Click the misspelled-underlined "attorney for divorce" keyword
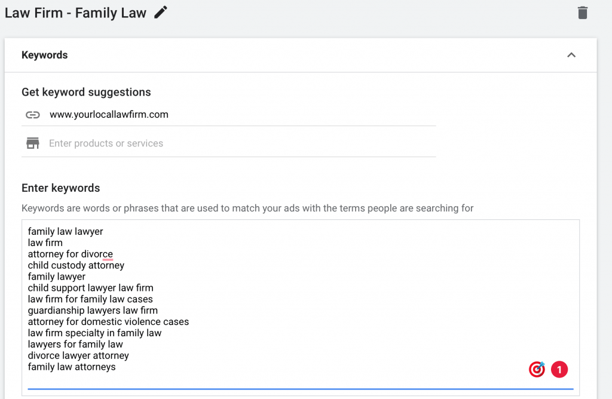Image resolution: width=612 pixels, height=399 pixels. click(71, 254)
